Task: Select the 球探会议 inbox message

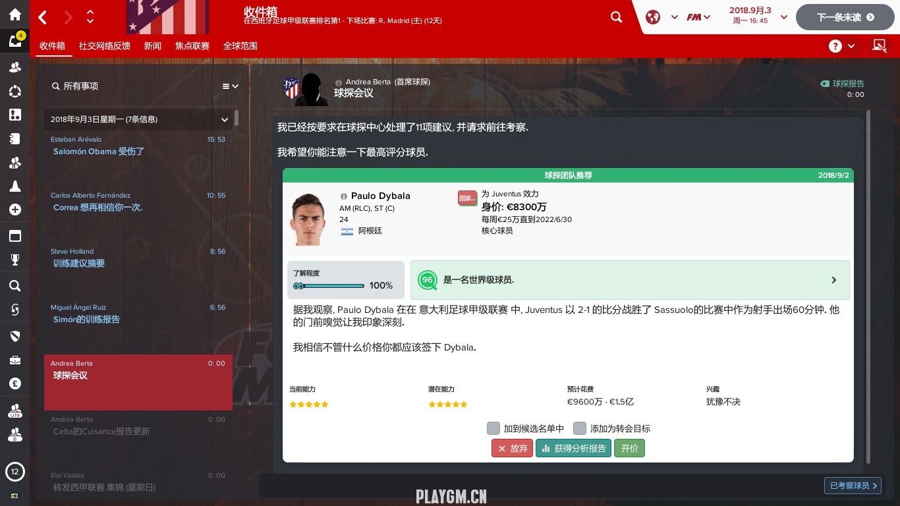Action: click(x=138, y=382)
